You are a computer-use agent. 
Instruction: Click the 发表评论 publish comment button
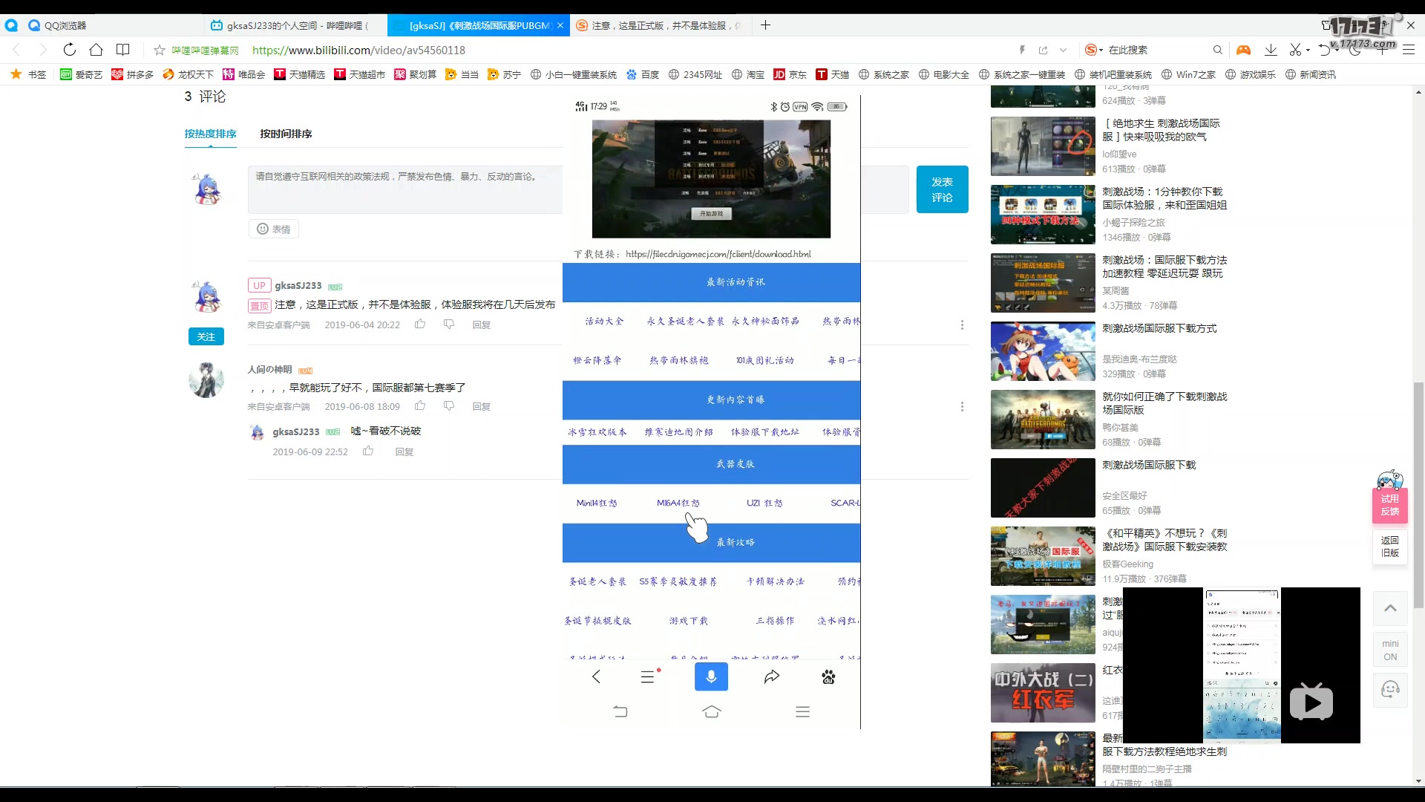click(942, 189)
